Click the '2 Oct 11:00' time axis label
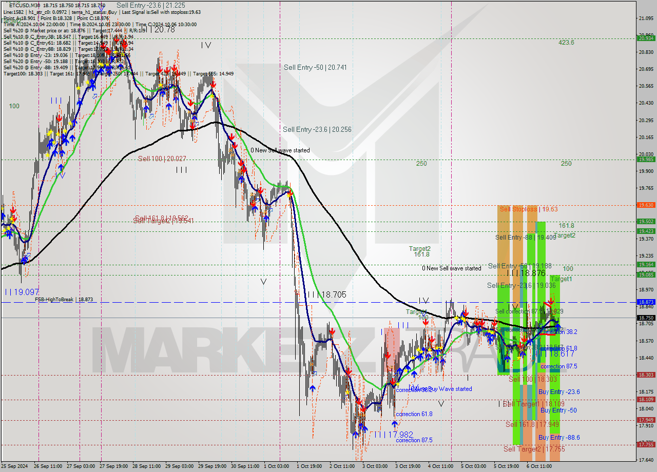This screenshot has width=657, height=472. coord(343,466)
